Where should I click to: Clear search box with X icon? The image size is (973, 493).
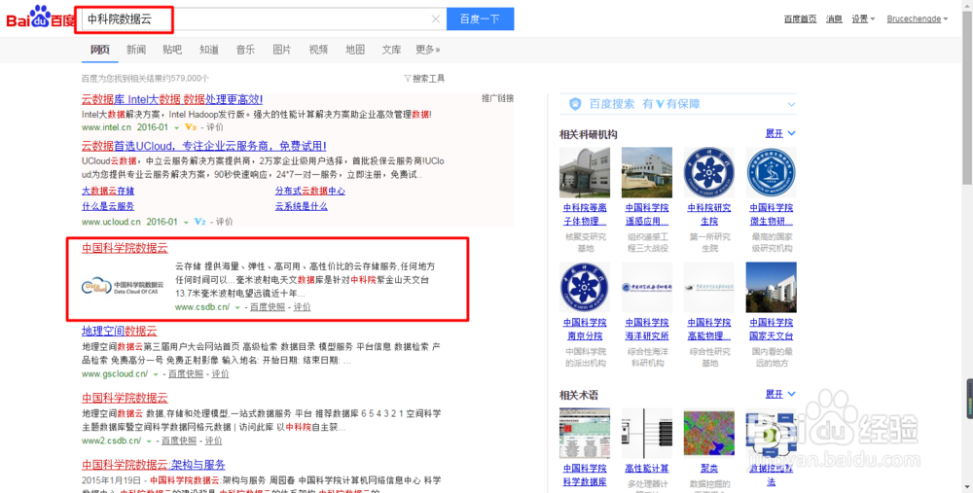(x=436, y=19)
